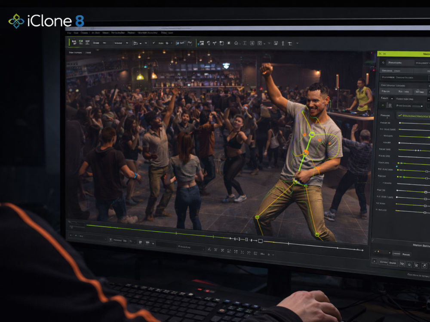Click the sun-shaped light icon in the toolbar
The height and width of the screenshot is (322, 430).
(x=229, y=43)
